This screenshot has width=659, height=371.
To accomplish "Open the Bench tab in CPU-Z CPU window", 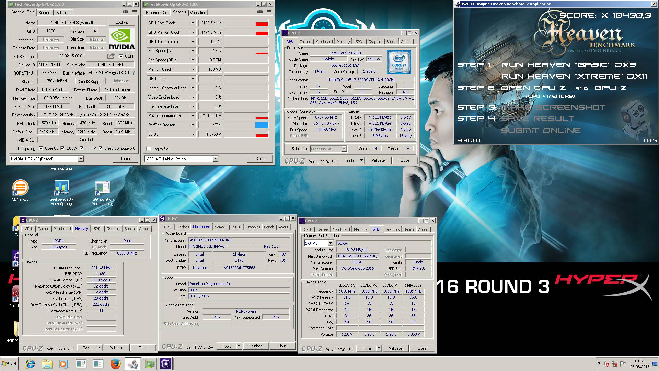I will click(391, 42).
